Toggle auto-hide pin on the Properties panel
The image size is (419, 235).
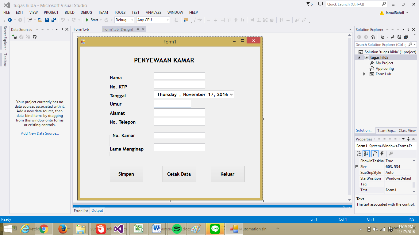[409, 139]
